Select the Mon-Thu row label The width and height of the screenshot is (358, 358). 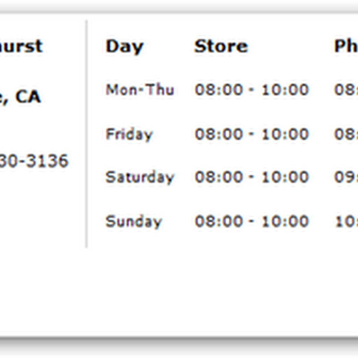pyautogui.click(x=140, y=90)
